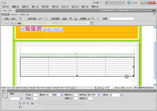This screenshot has width=157, height=111.
Task: Click the refresh design view icon
Action: [x=98, y=19]
